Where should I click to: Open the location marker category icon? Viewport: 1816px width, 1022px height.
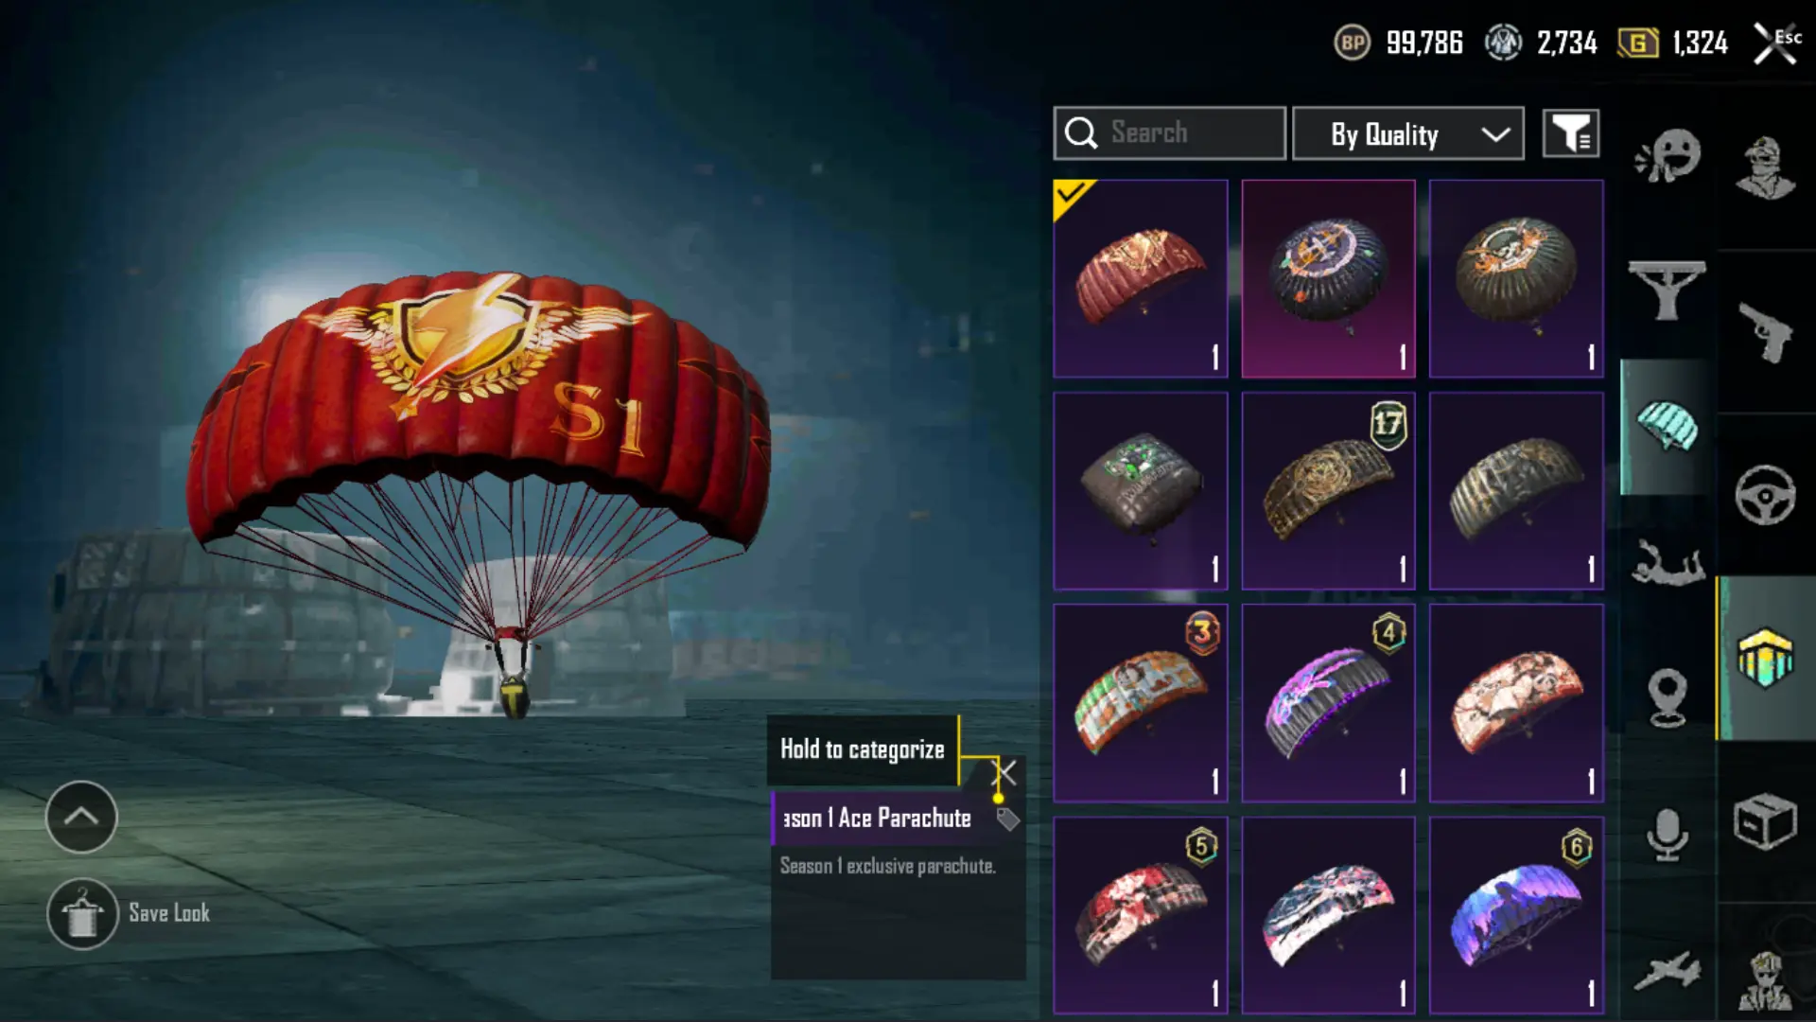click(x=1668, y=697)
